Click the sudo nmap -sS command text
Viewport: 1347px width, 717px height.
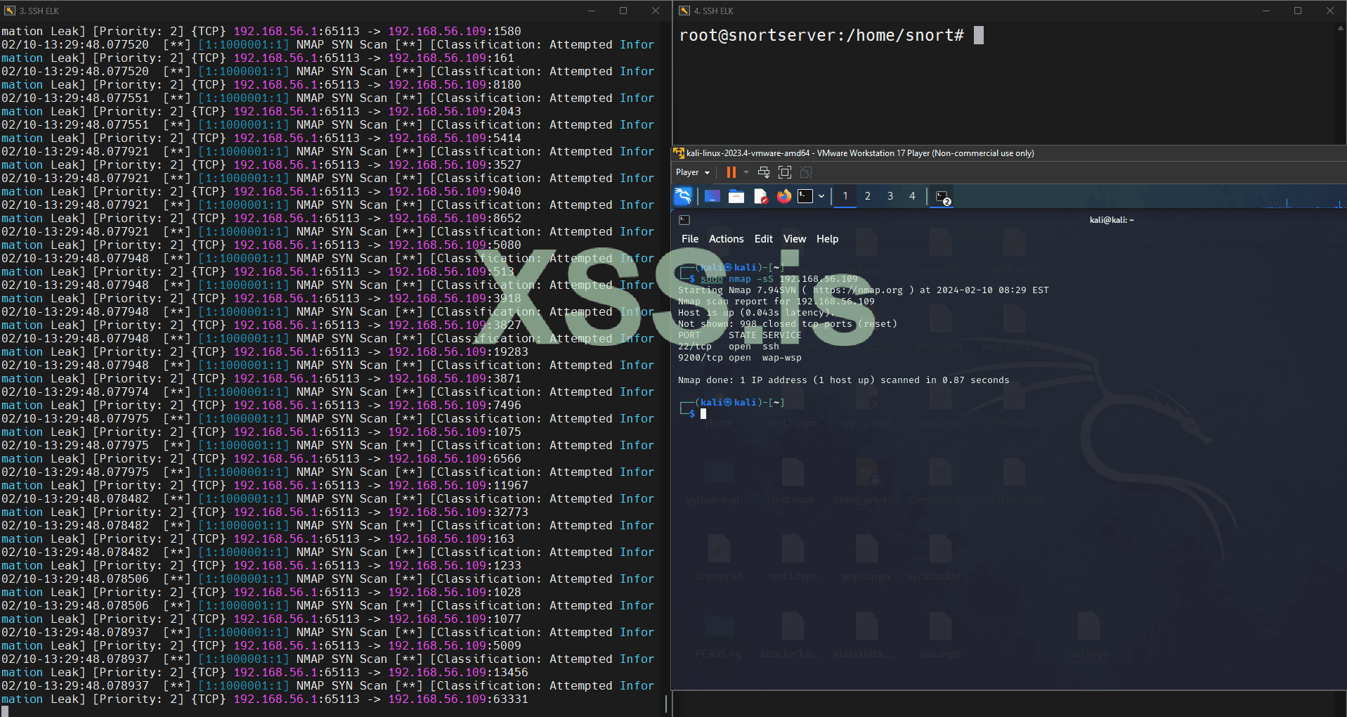click(x=779, y=278)
